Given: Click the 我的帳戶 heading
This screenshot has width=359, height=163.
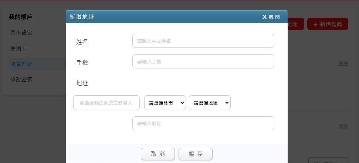Looking at the screenshot, I should point(20,17).
